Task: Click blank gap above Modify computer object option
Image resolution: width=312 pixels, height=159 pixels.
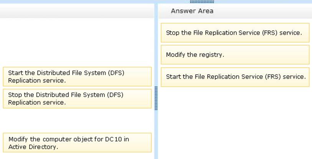Action: [x=77, y=120]
